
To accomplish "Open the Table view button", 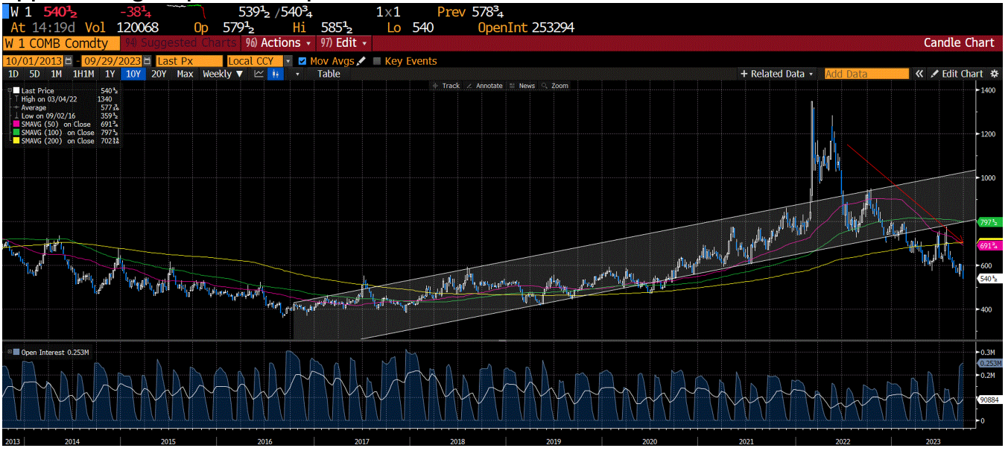I will [x=328, y=74].
